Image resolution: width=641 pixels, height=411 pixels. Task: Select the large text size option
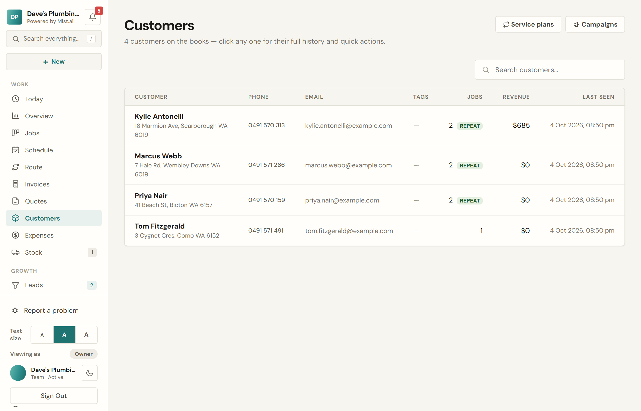(86, 335)
